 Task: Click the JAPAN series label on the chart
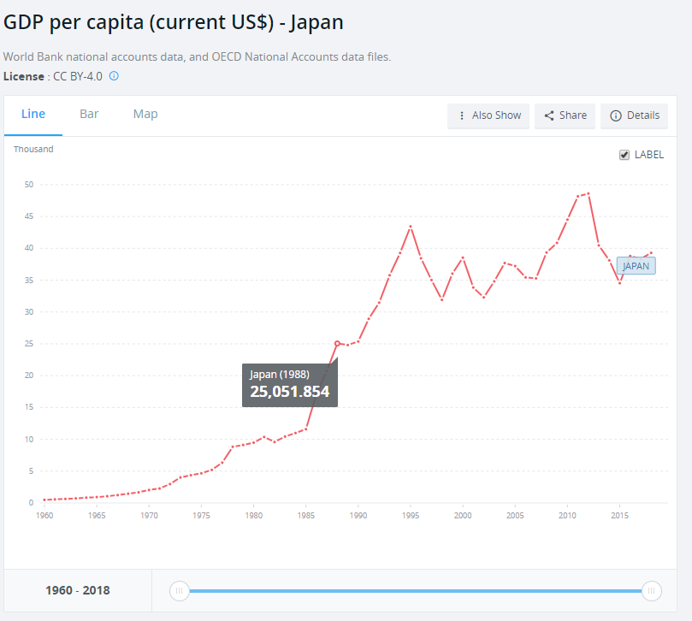(636, 266)
